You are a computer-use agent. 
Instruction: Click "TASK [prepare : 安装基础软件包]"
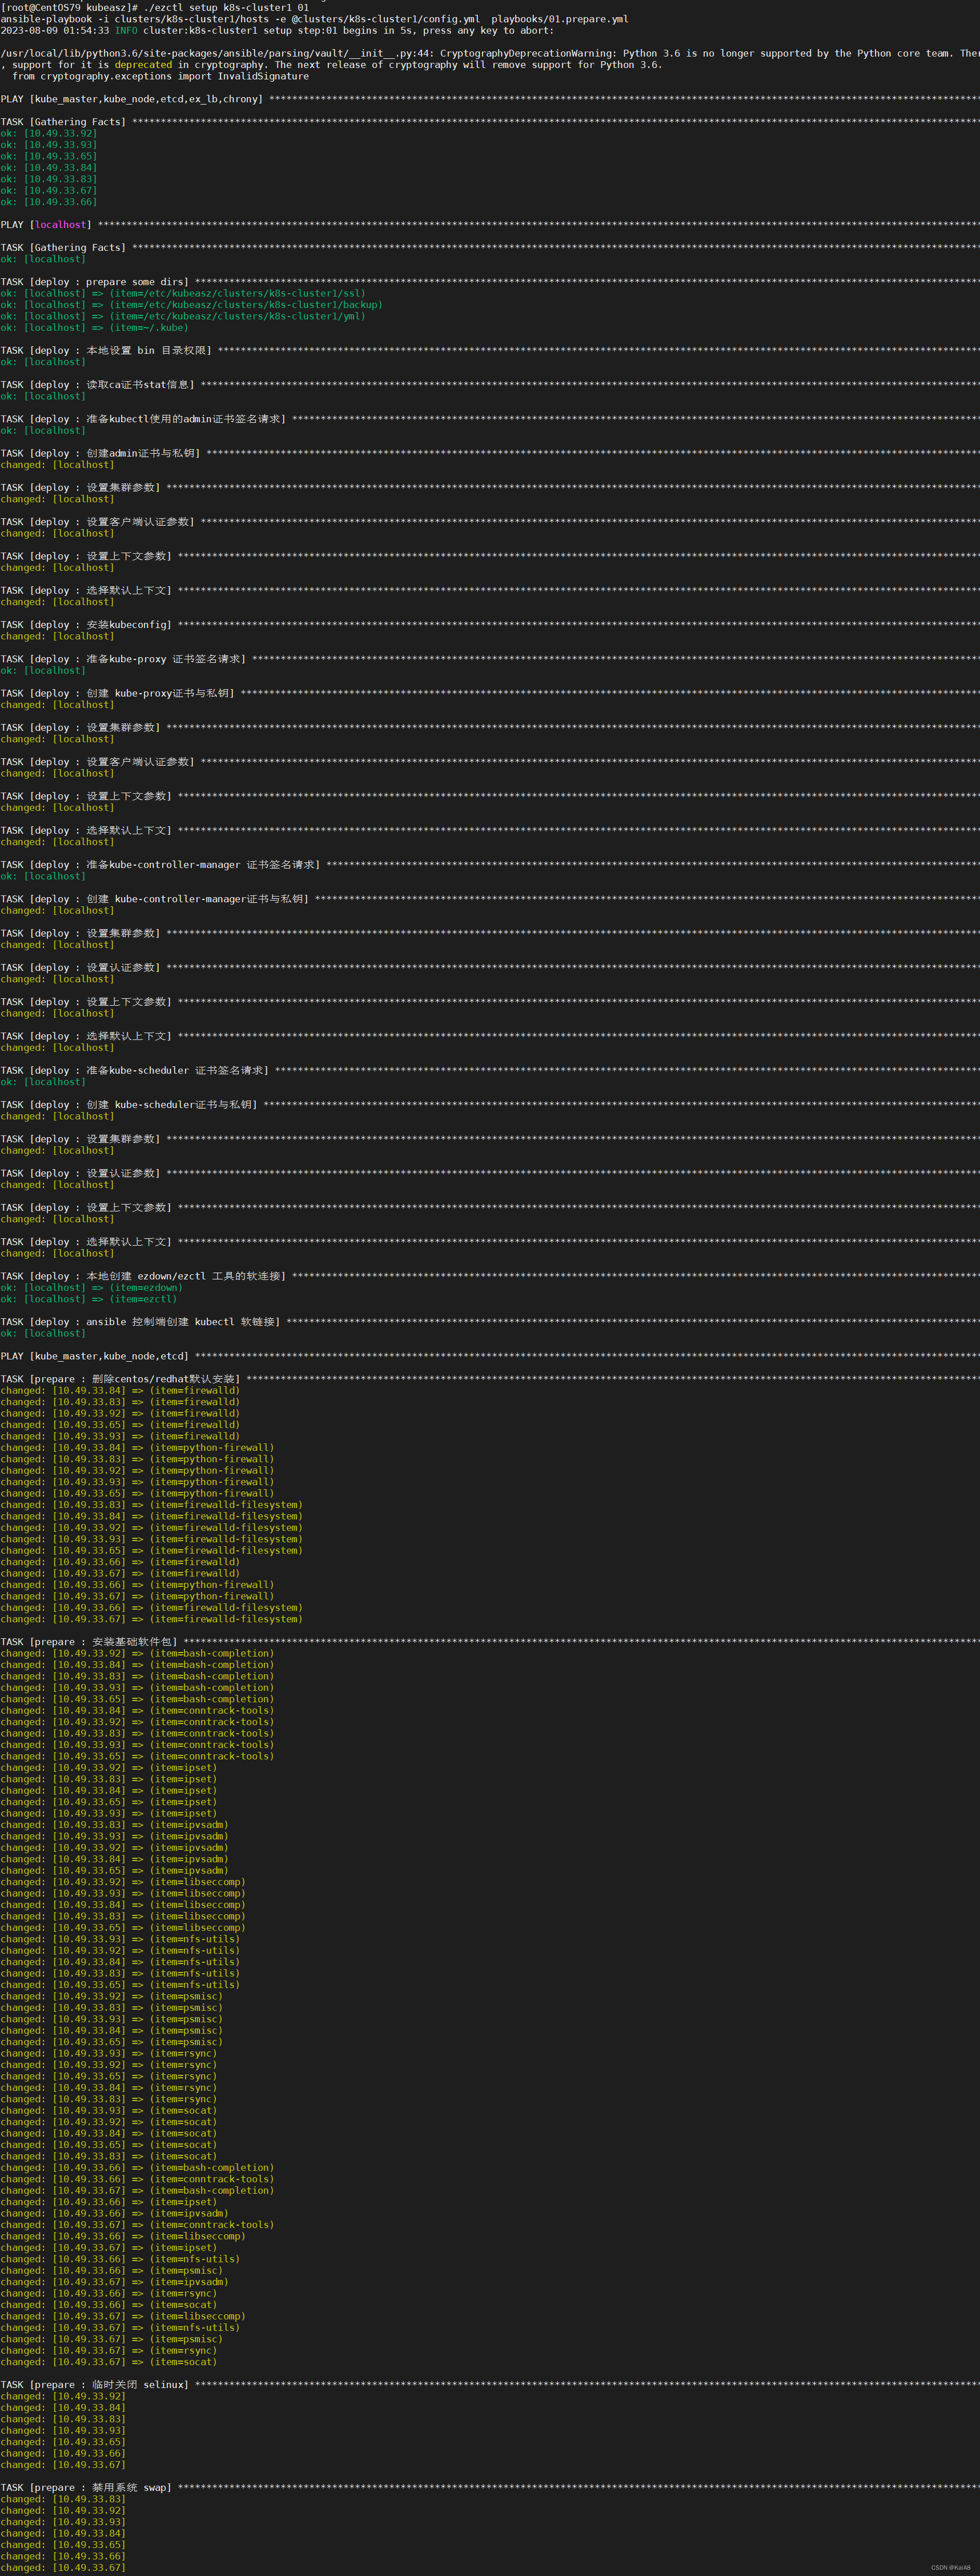click(89, 1642)
